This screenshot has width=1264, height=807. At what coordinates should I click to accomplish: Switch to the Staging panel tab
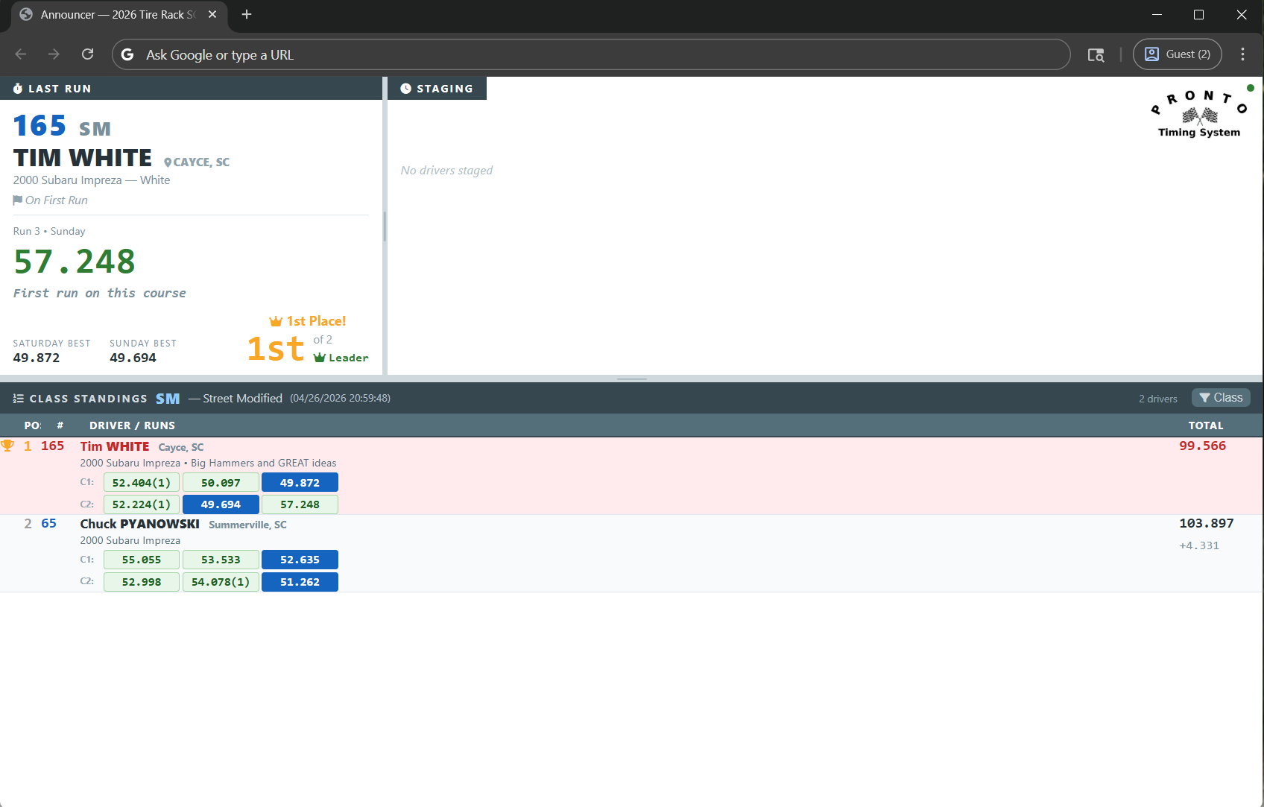coord(437,89)
